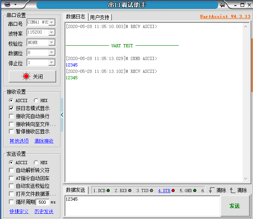The image size is (253, 219).
Task: Click the send data text box containing 12345
Action: 142,206
